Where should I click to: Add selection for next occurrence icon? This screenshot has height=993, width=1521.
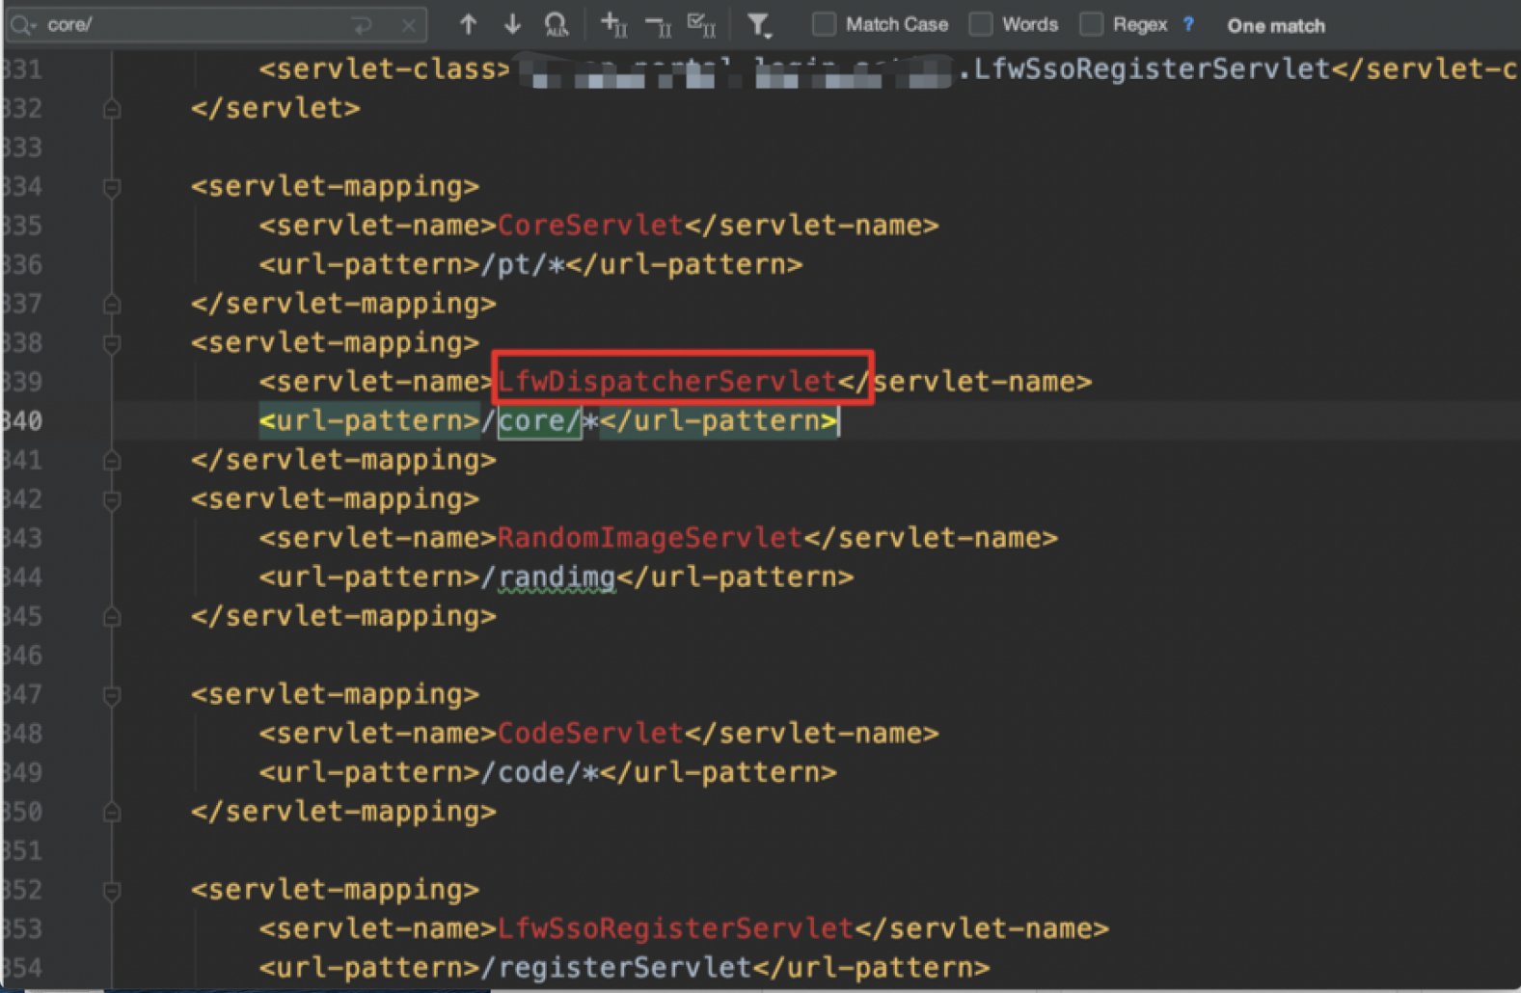click(x=613, y=25)
